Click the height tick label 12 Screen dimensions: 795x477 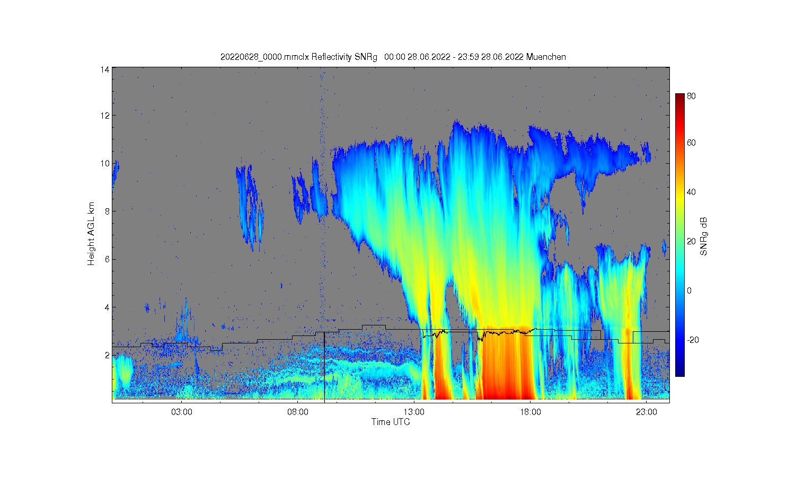coord(105,116)
